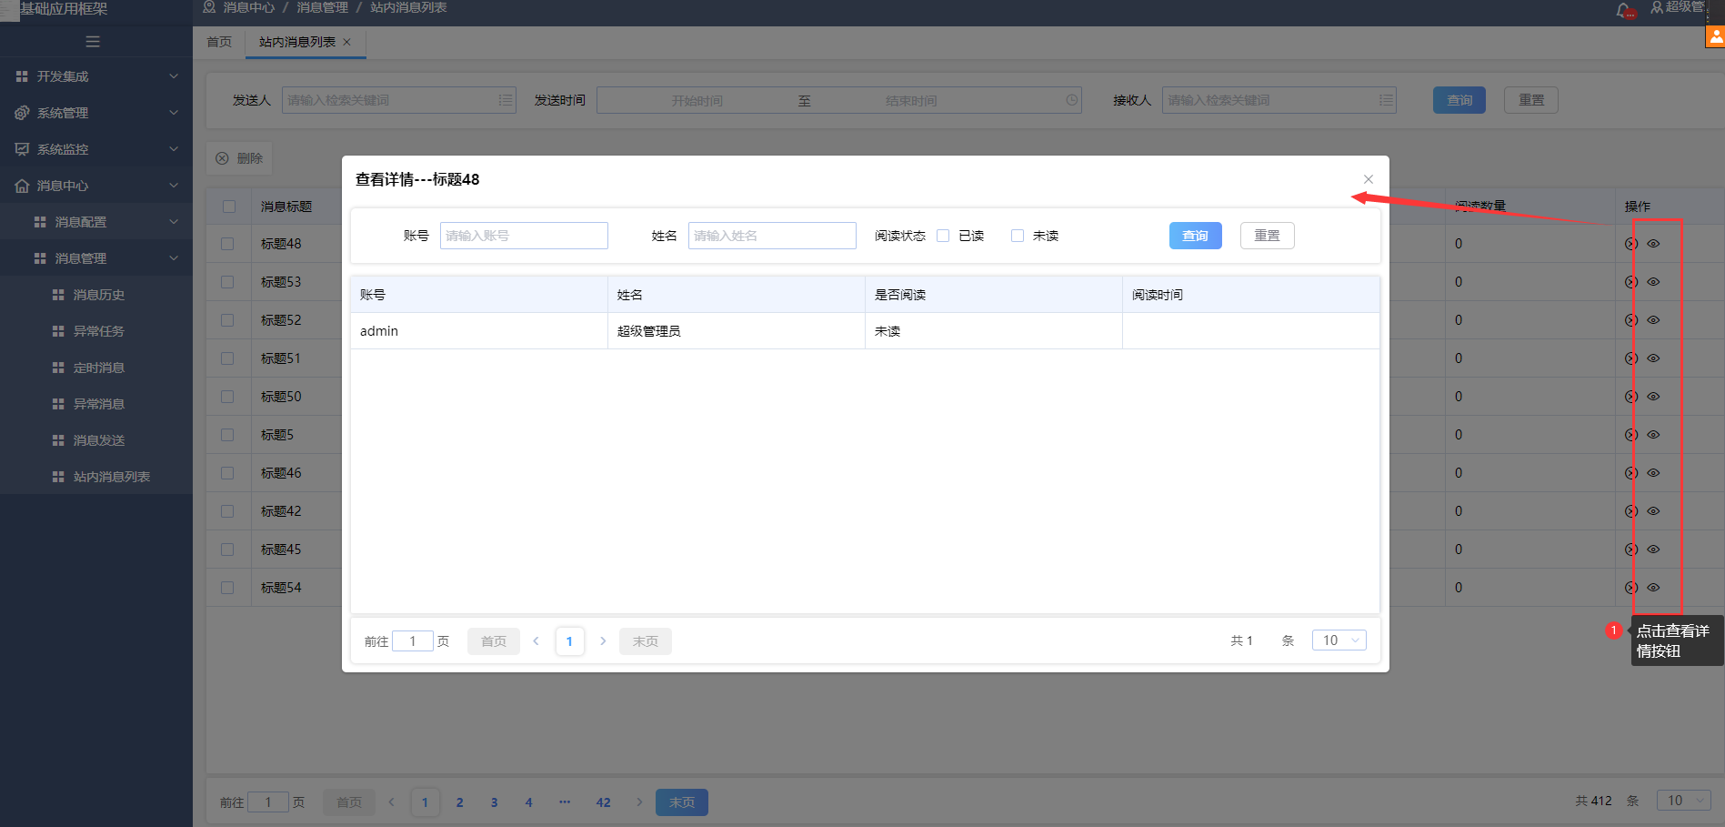Click the eye icon in 标题45 row

pyautogui.click(x=1653, y=550)
